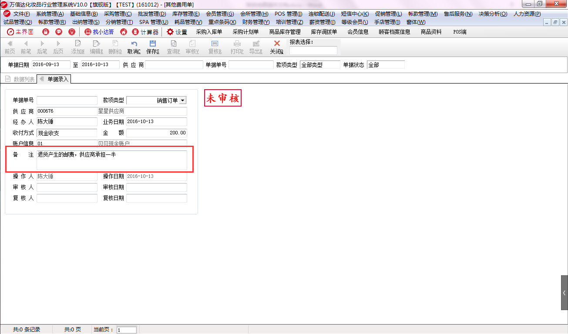Click the 收付方式 field showing 现金收支
Screen dimensions: 568x334
[x=67, y=133]
